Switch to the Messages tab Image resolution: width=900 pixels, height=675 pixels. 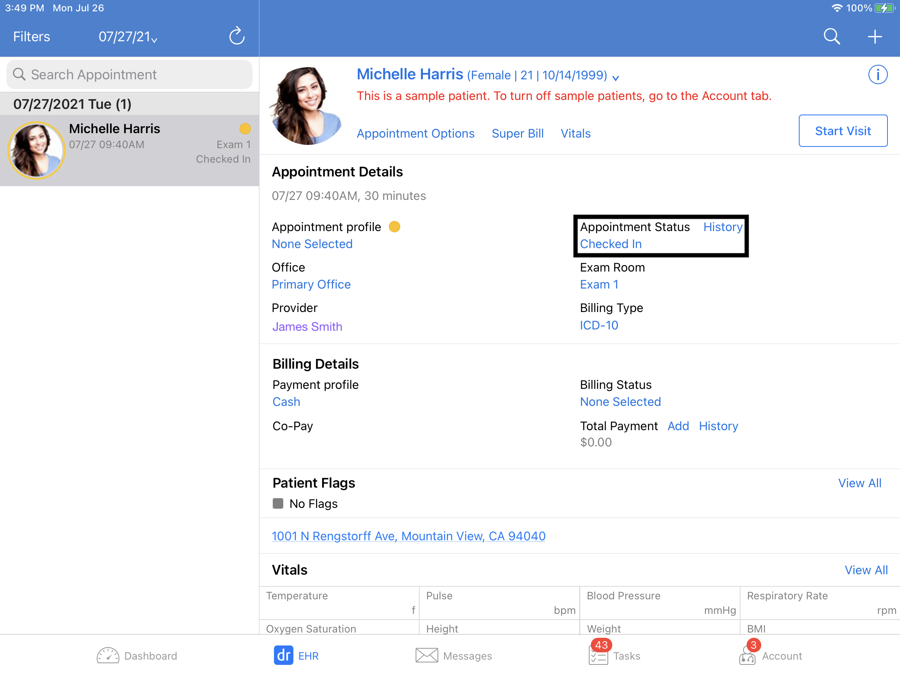pos(453,656)
